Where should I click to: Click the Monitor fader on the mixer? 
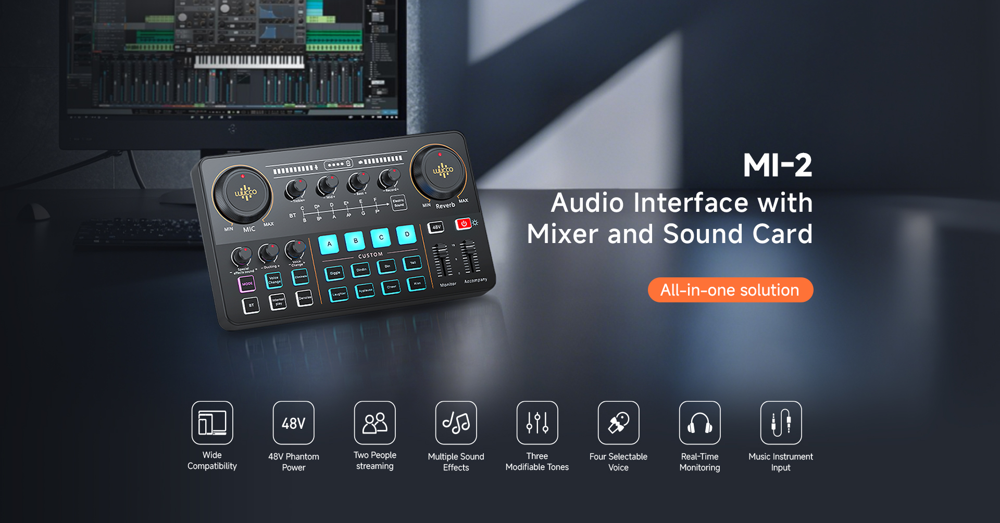click(442, 260)
